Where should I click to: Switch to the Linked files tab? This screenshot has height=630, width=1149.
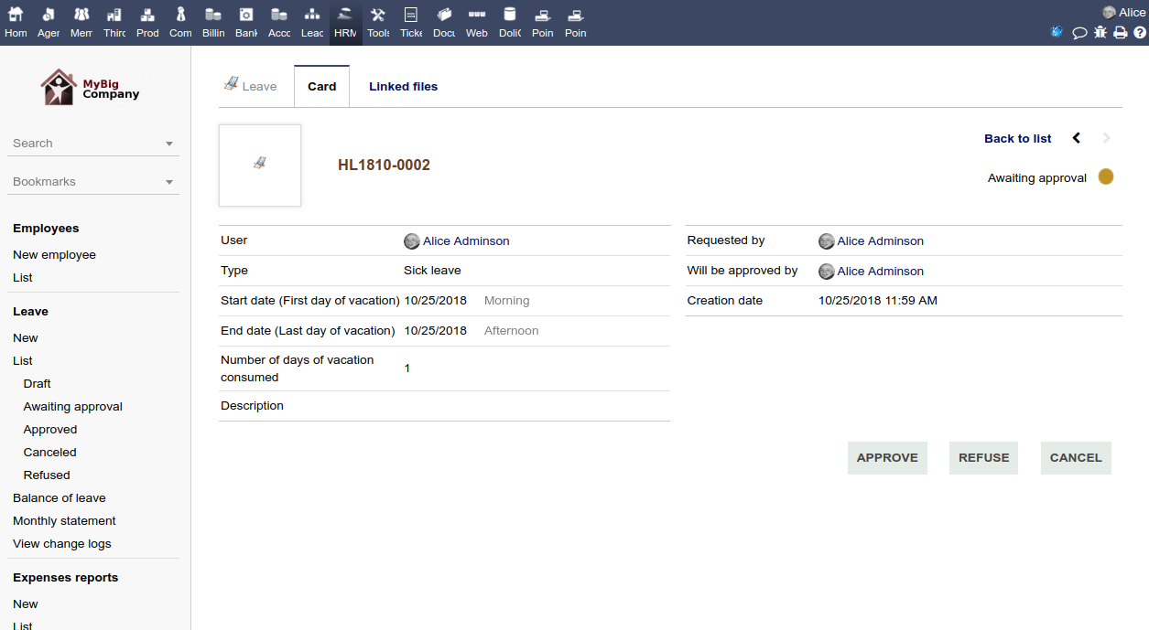click(x=403, y=87)
